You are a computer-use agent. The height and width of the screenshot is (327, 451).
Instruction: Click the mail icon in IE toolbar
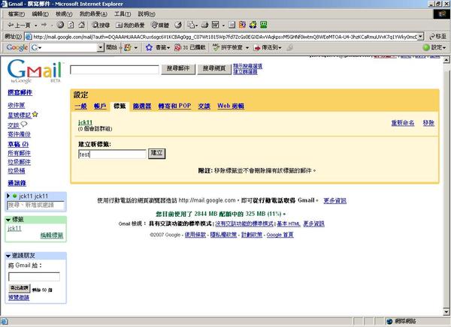point(191,25)
